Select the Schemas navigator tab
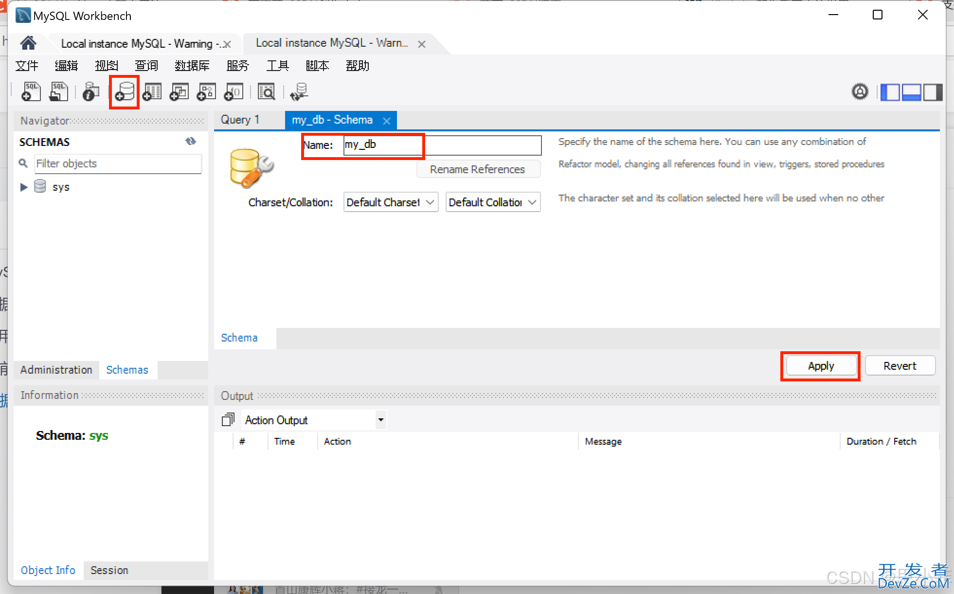 tap(127, 370)
